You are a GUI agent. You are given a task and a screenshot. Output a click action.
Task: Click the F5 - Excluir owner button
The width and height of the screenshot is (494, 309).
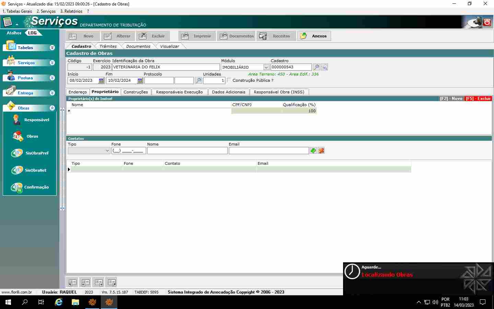pos(478,99)
